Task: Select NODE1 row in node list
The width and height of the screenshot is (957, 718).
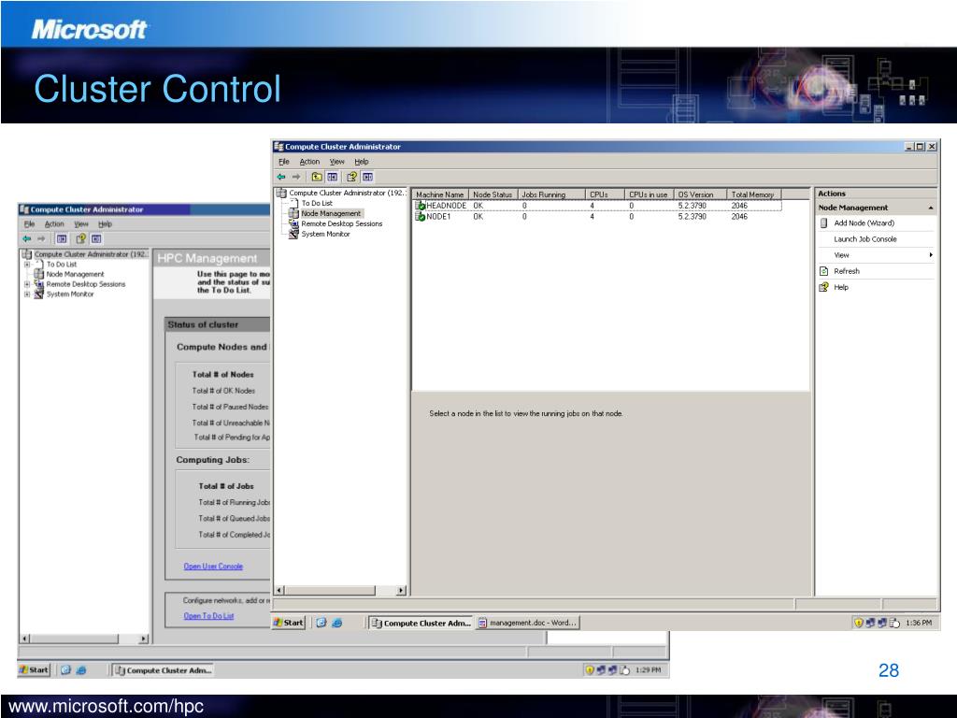Action: pos(598,217)
